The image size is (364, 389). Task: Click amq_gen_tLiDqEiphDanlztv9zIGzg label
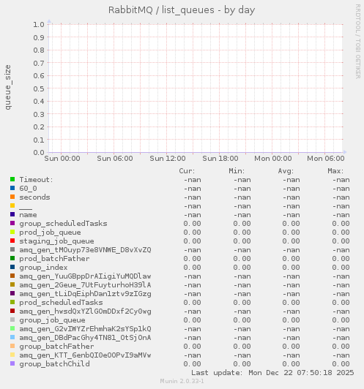85,294
